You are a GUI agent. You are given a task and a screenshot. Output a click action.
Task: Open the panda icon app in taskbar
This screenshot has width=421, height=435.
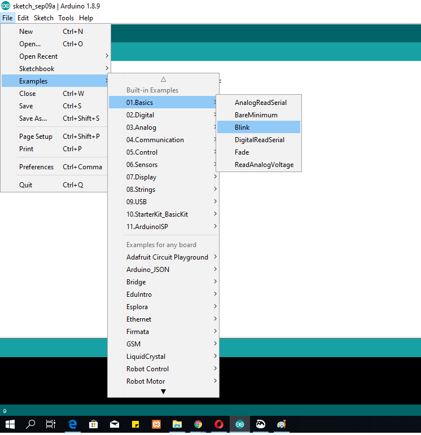(261, 424)
